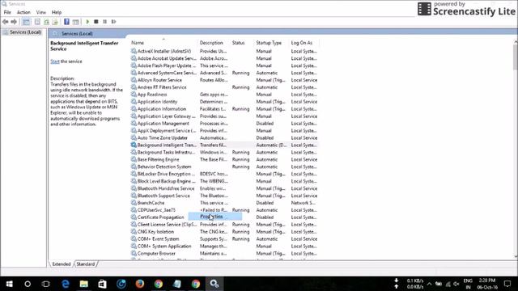Open File Explorer from the taskbar
This screenshot has width=518, height=291.
[x=84, y=284]
